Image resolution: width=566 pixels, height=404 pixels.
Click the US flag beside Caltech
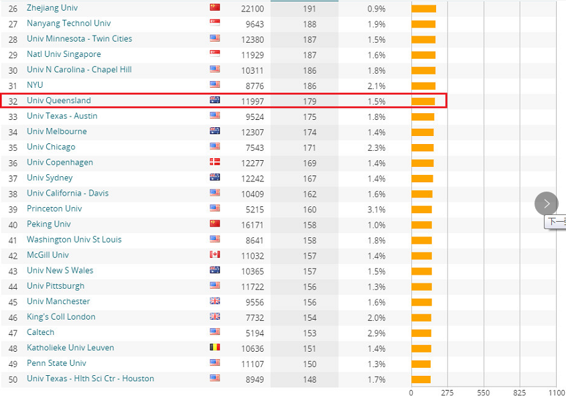click(215, 332)
